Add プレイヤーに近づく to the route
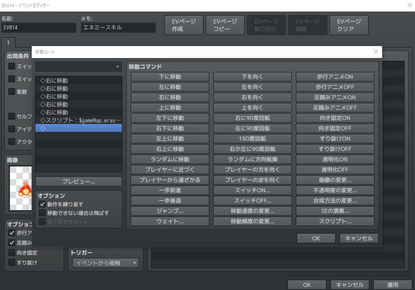The height and width of the screenshot is (290, 415). point(170,169)
